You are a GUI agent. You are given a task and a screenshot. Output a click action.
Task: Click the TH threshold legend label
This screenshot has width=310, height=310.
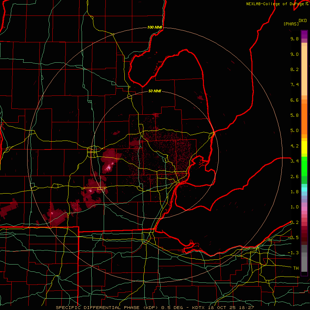[296, 268]
